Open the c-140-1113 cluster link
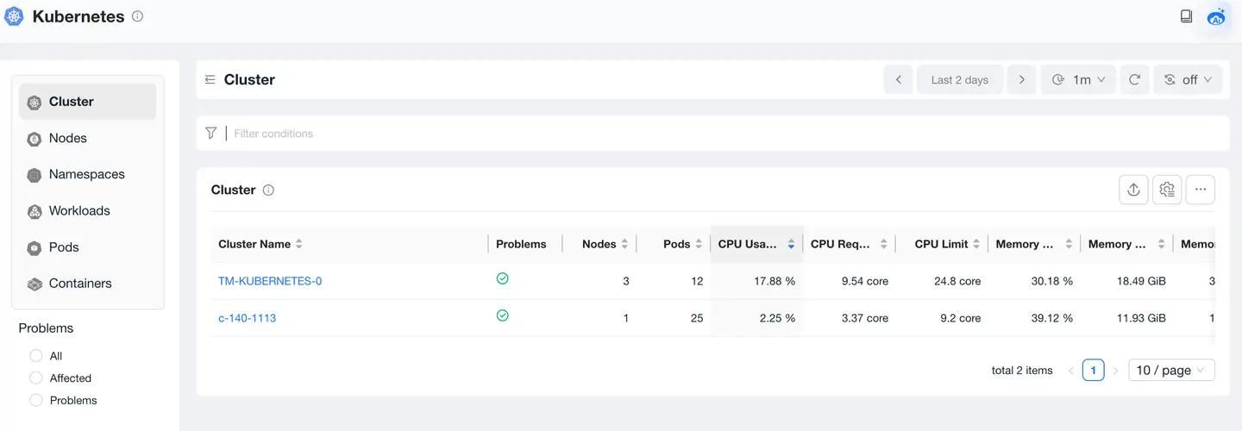This screenshot has height=431, width=1242. (248, 318)
